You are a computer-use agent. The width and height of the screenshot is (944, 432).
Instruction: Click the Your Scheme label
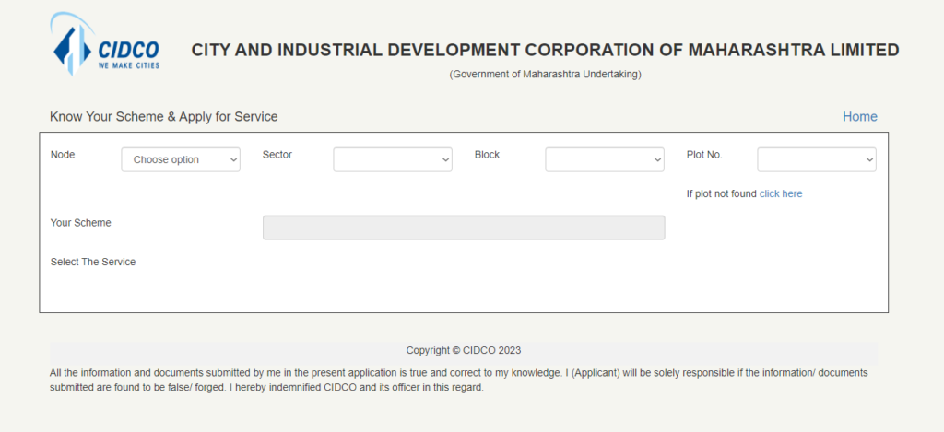pos(81,223)
